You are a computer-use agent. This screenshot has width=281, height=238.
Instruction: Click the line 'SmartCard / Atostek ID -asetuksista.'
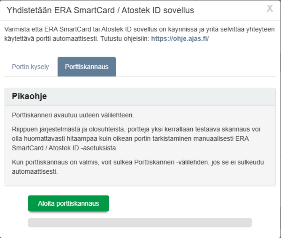pyautogui.click(x=65, y=148)
